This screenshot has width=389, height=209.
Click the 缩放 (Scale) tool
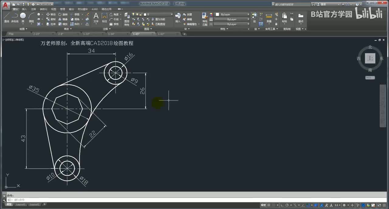coord(63,24)
